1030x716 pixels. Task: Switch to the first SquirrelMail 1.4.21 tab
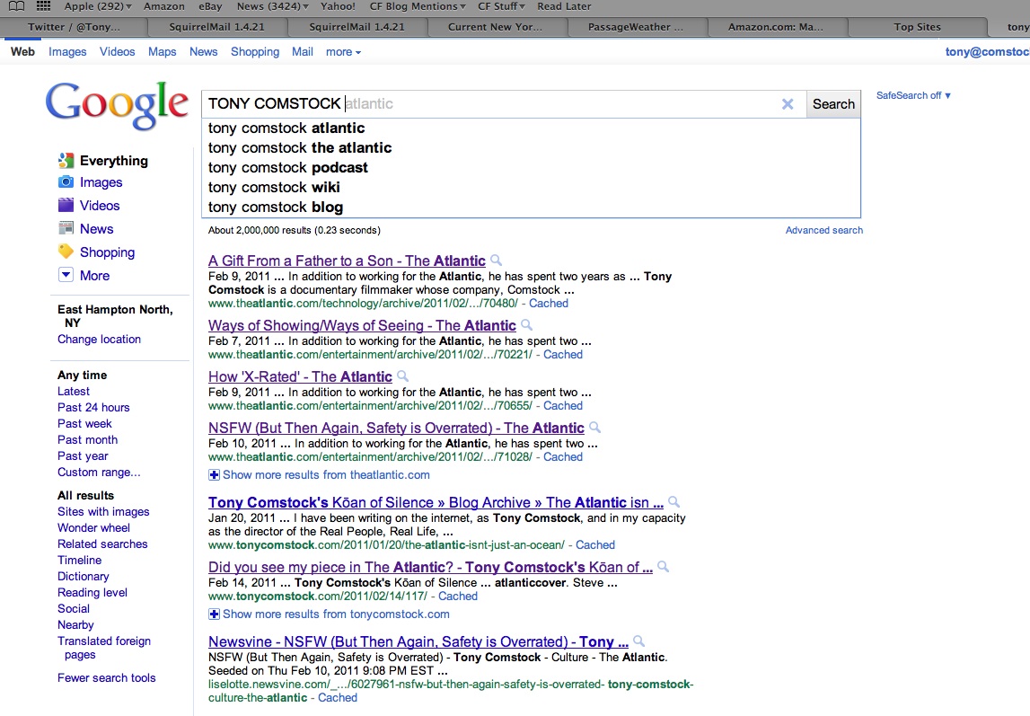(216, 27)
